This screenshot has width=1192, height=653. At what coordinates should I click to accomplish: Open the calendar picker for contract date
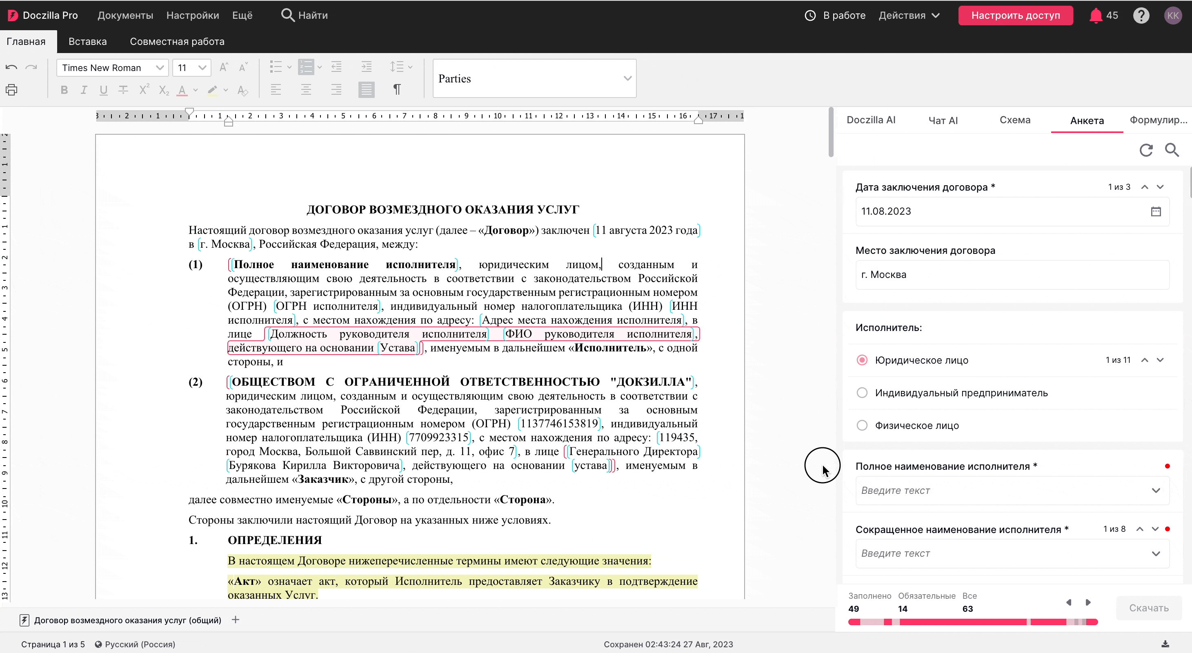1155,211
